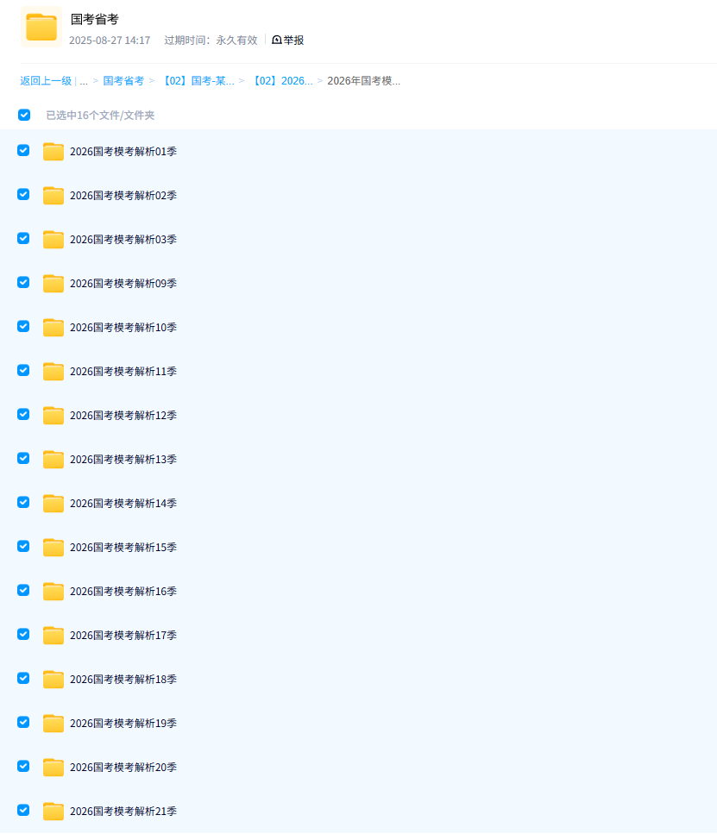The height and width of the screenshot is (834, 717).
Task: Click folder name 2026国考模考解析10季
Action: coord(123,328)
